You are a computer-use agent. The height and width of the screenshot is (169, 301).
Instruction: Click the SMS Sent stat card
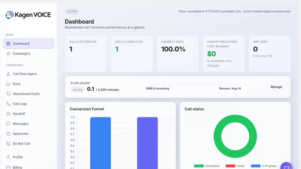point(270,54)
